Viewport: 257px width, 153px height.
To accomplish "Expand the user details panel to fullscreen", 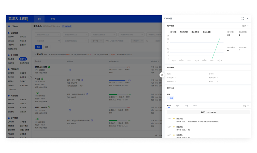I will (242, 19).
